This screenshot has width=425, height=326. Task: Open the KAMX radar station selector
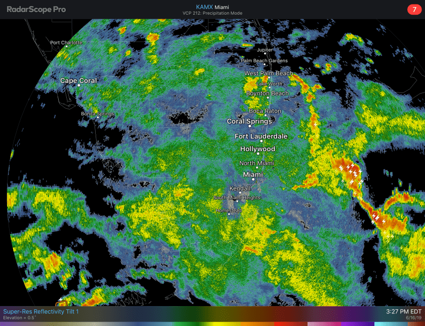[211, 7]
